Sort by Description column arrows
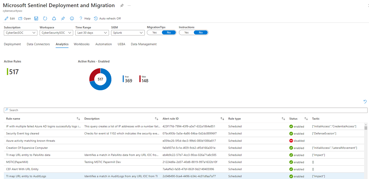Image resolution: width=369 pixels, height=179 pixels. (156, 119)
